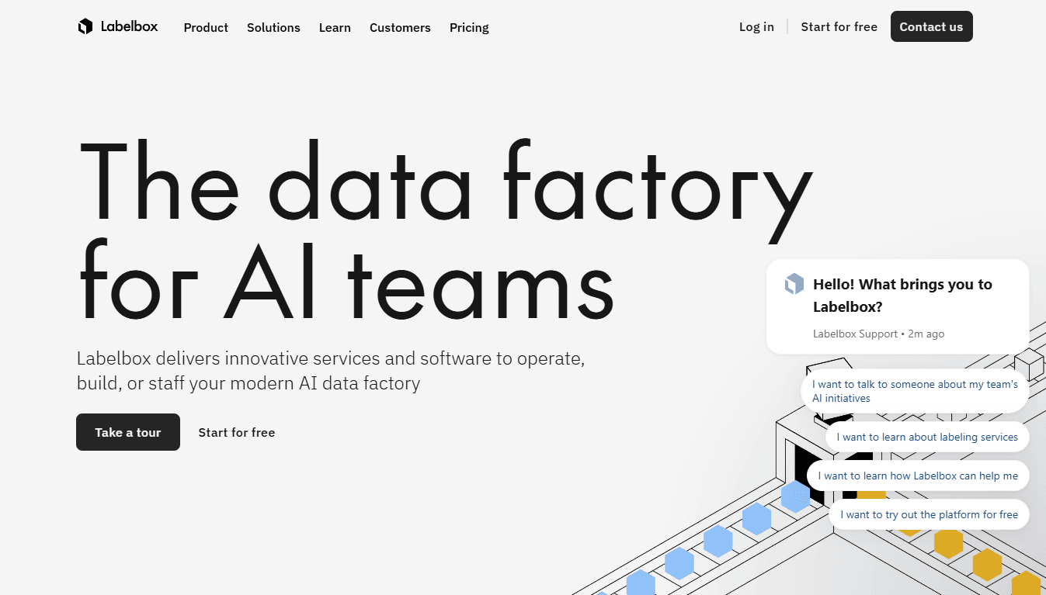Viewport: 1046px width, 595px height.
Task: Open the Product navigation menu
Action: coord(206,28)
